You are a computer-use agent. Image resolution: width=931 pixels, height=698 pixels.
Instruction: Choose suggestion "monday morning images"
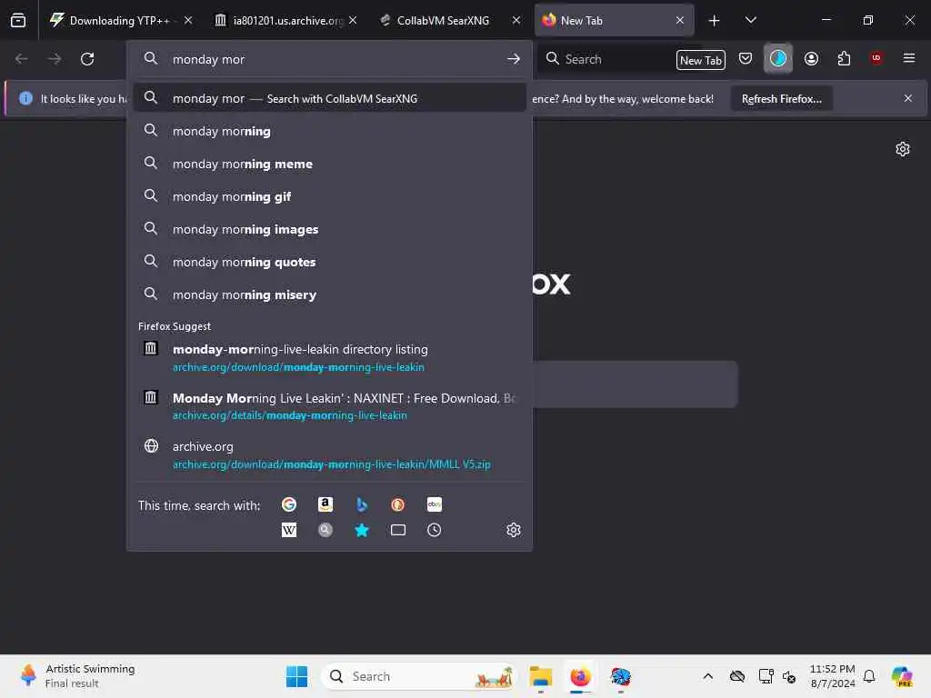pos(329,229)
